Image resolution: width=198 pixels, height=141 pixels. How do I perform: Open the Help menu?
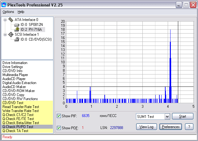pyautogui.click(x=21, y=12)
